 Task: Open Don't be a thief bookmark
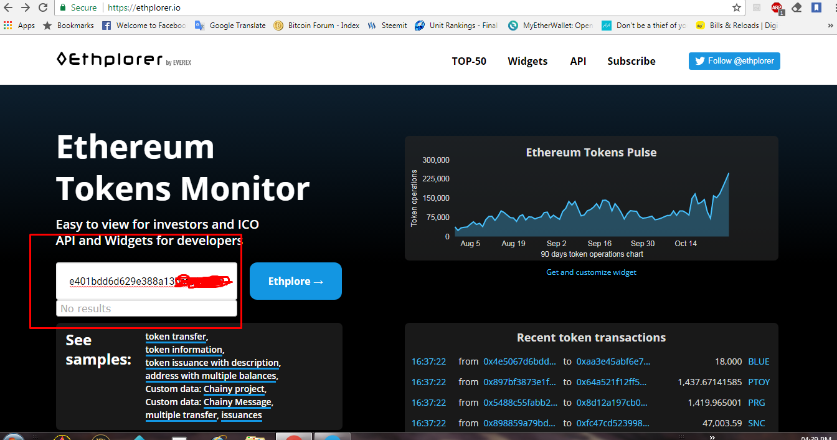pos(644,26)
